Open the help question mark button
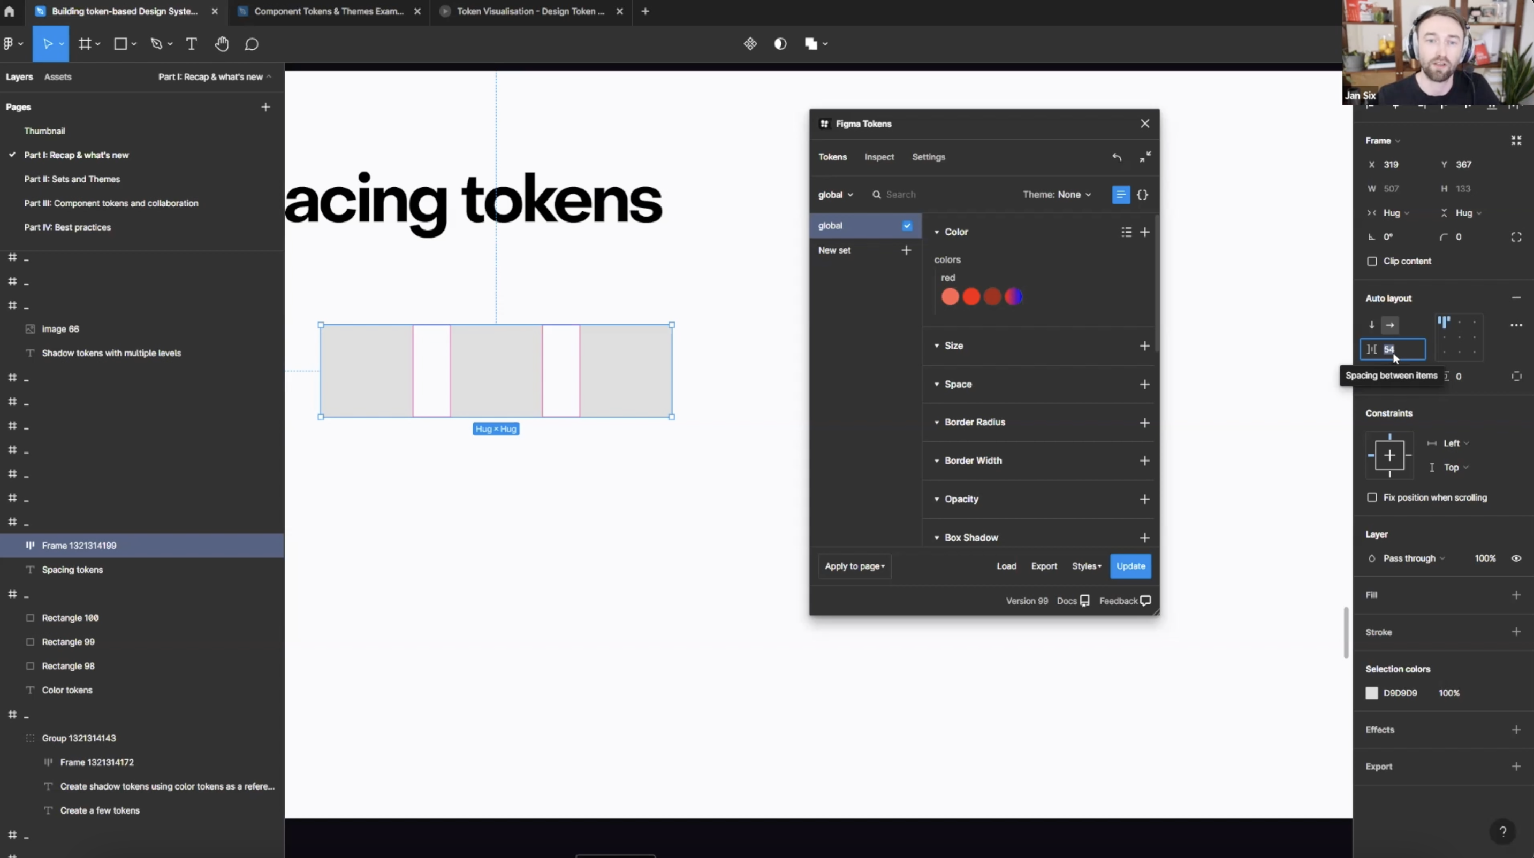 pyautogui.click(x=1502, y=831)
